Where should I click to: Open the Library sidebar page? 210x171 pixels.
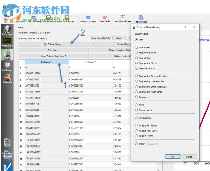[8, 79]
